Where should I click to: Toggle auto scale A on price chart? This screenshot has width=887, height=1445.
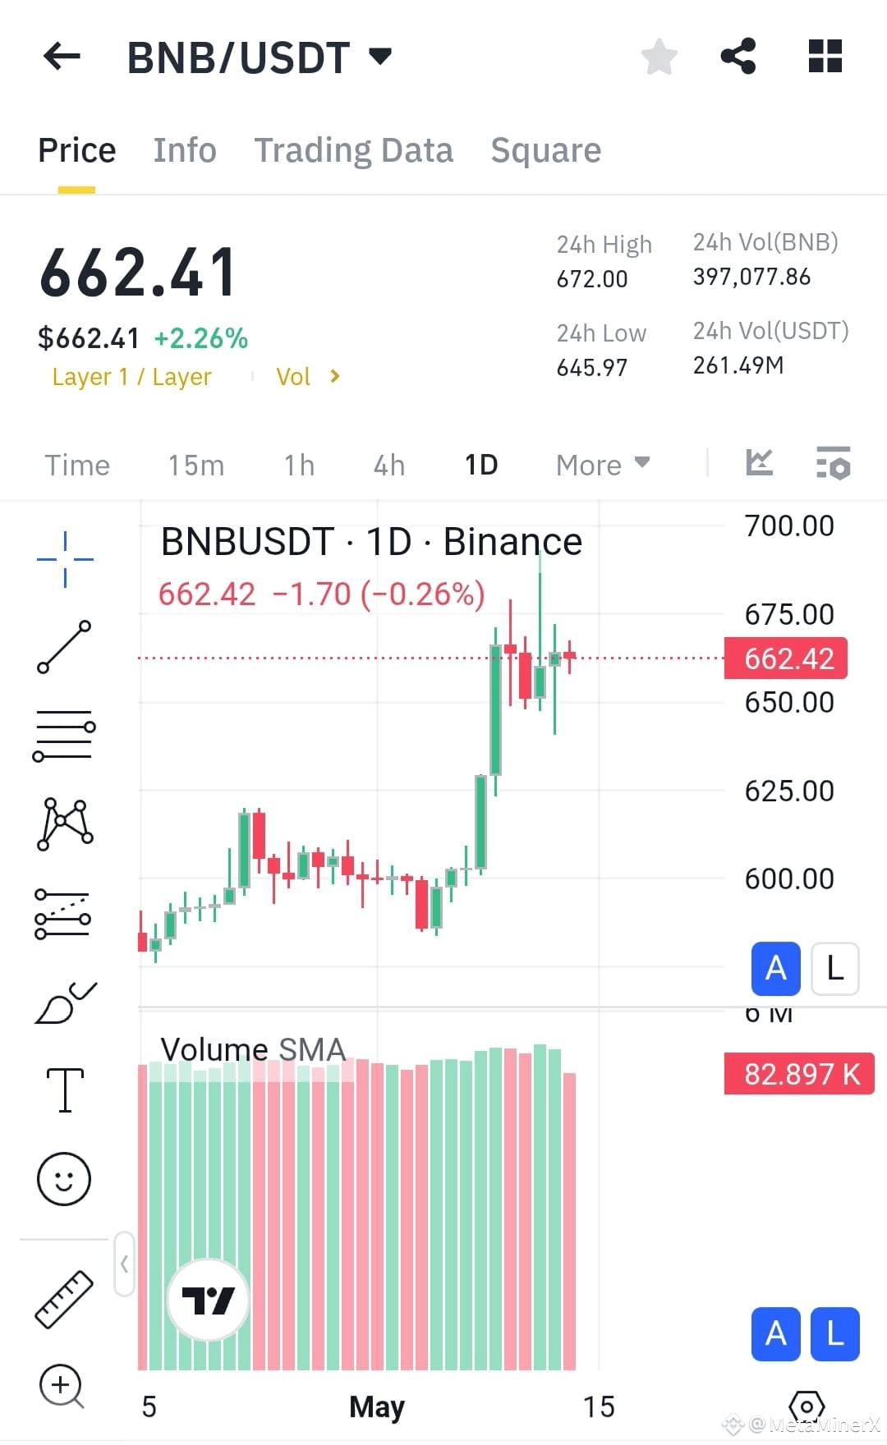(775, 968)
